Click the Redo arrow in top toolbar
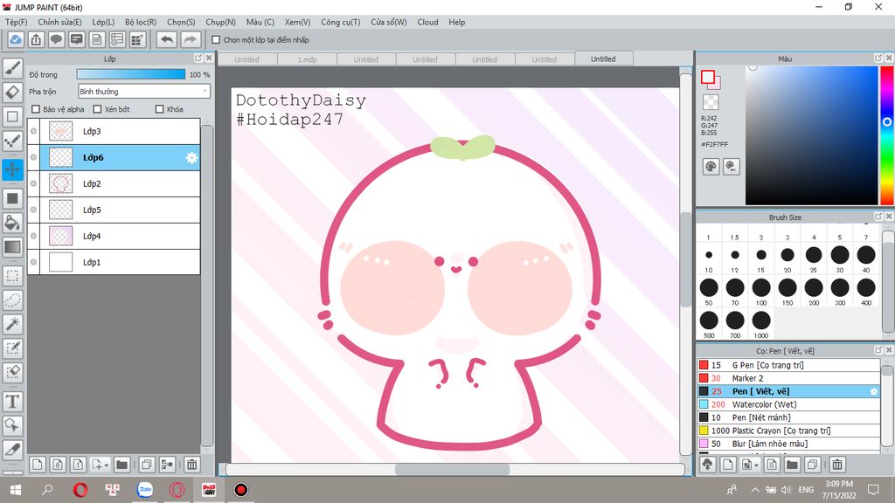 click(190, 40)
